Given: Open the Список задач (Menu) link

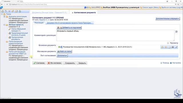Looking at the screenshot, I should tap(151, 7).
